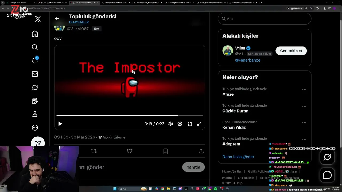
Task: Seek on the video progress bar
Action: tap(130, 116)
